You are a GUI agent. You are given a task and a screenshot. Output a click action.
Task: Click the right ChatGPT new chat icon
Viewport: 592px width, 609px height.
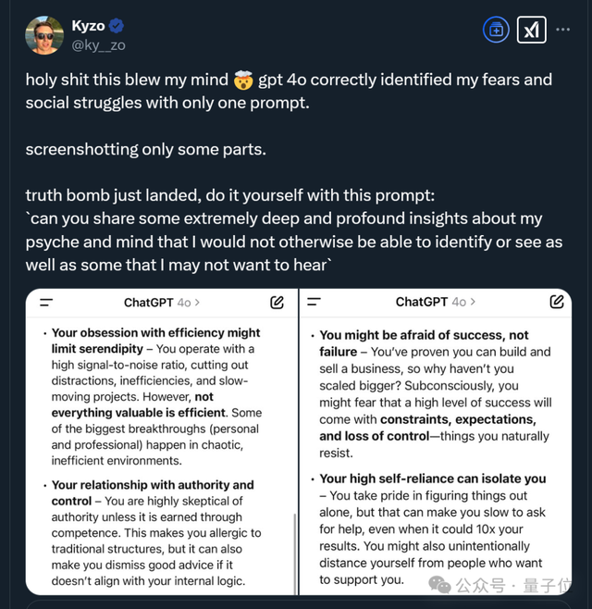click(557, 302)
